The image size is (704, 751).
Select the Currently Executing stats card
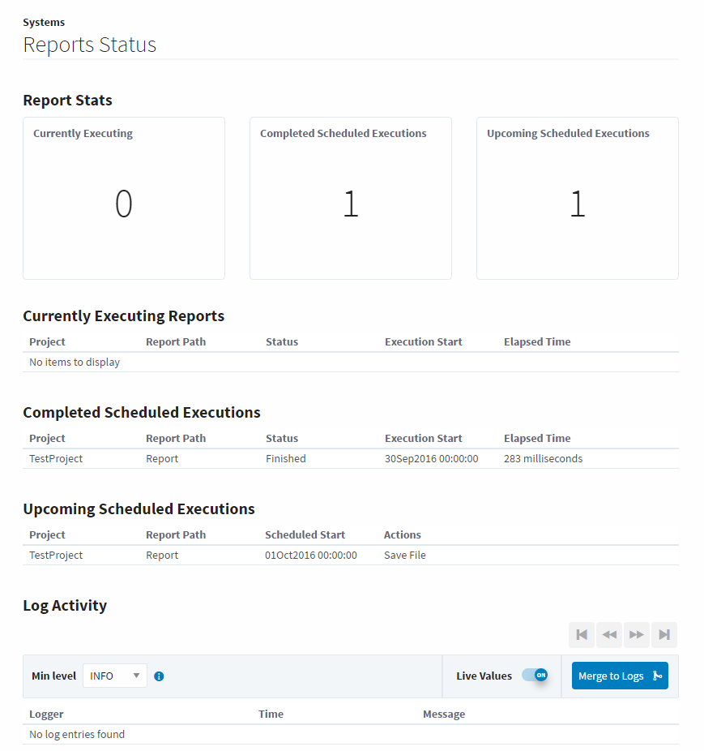pos(123,199)
